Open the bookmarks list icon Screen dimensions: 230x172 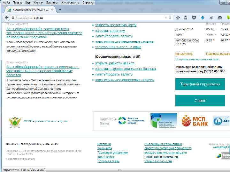[185, 18]
